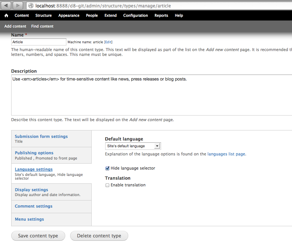Screen dimensions: 292x246
Task: Click the machine name Edit link
Action: pos(108,42)
